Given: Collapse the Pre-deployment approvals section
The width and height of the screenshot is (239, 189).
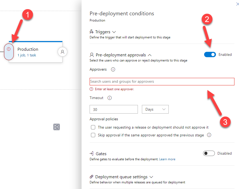Looking at the screenshot, I should pyautogui.click(x=150, y=55).
